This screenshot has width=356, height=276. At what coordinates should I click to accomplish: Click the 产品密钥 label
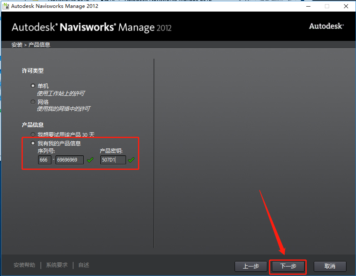tap(111, 151)
